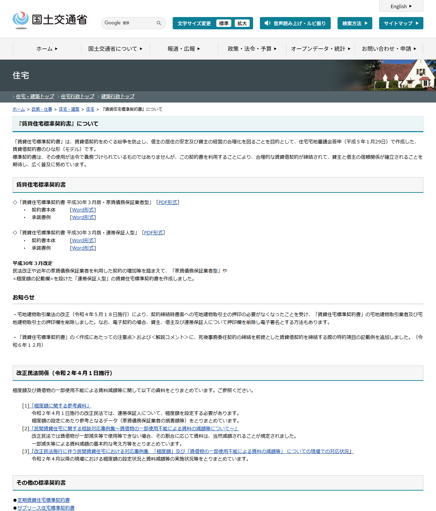
Task: Open the 定期賃貸住宅標準契約書 link
Action: (44, 500)
